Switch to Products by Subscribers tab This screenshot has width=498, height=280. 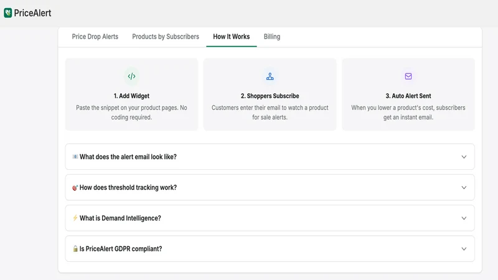[166, 37]
